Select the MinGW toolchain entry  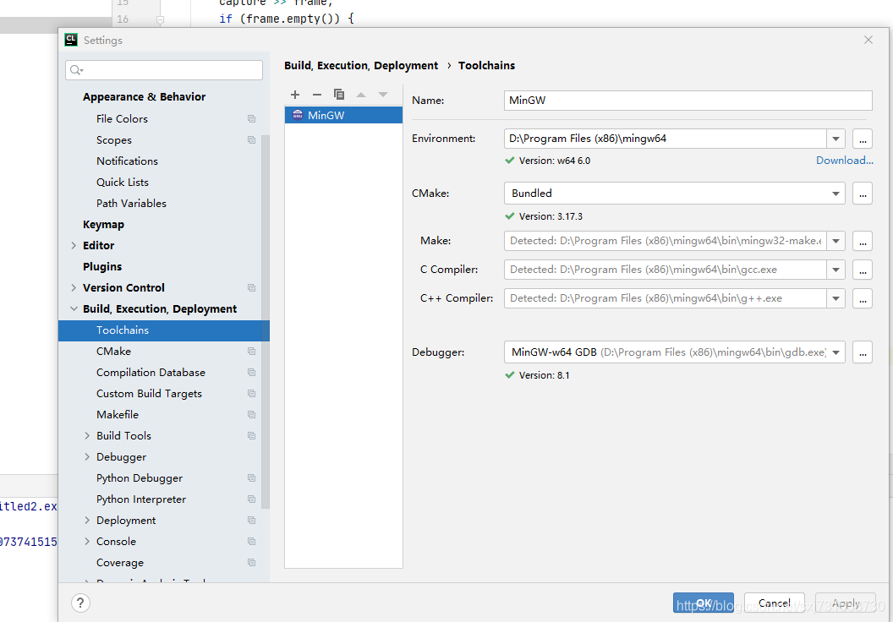click(343, 115)
